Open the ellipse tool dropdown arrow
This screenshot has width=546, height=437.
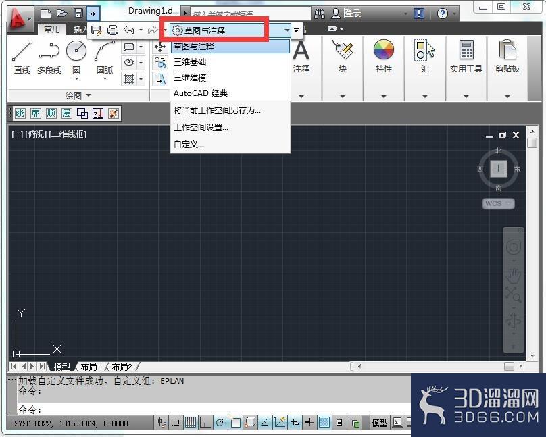coord(141,63)
